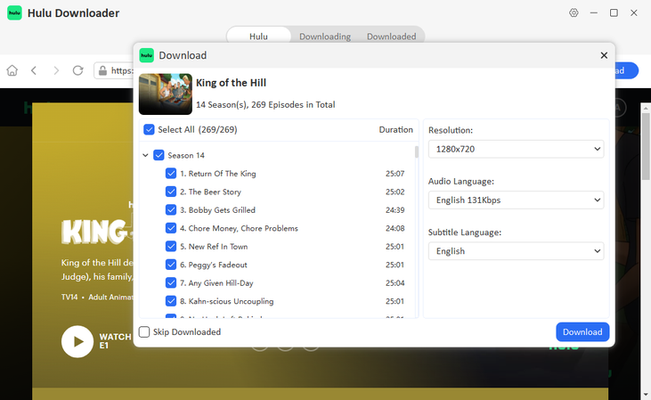Click duration 25:02 of The Beer Story
The width and height of the screenshot is (651, 400).
[395, 192]
